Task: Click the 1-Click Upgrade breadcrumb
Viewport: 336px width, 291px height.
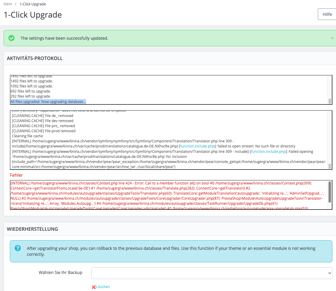Action: pos(33,4)
